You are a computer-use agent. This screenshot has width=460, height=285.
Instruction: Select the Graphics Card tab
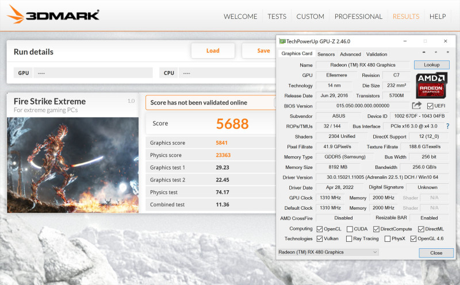tap(297, 53)
